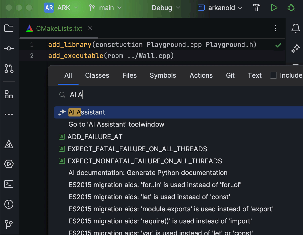The height and width of the screenshot is (235, 303).
Task: Switch to the Actions search tab
Action: pyautogui.click(x=201, y=75)
